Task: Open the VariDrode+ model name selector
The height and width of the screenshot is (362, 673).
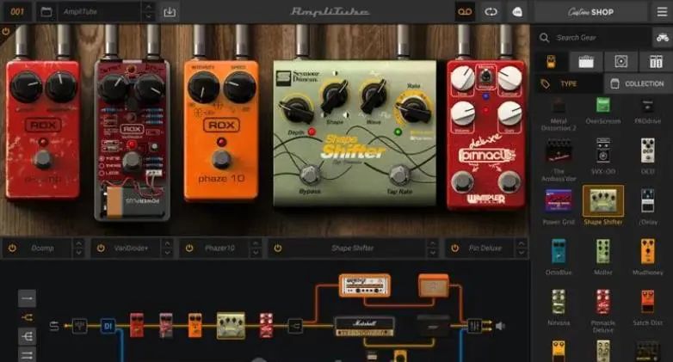Action: point(132,248)
